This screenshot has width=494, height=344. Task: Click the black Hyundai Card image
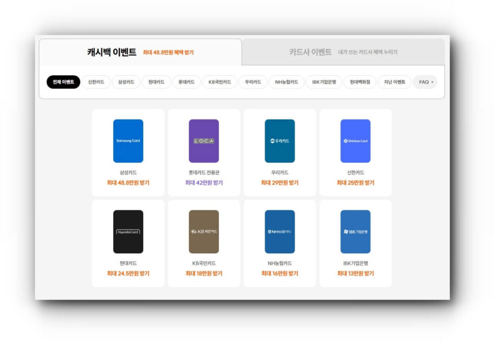tap(128, 232)
